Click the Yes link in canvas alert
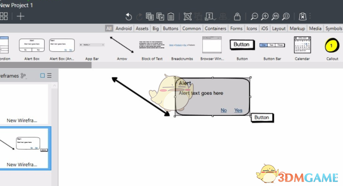 [238, 110]
